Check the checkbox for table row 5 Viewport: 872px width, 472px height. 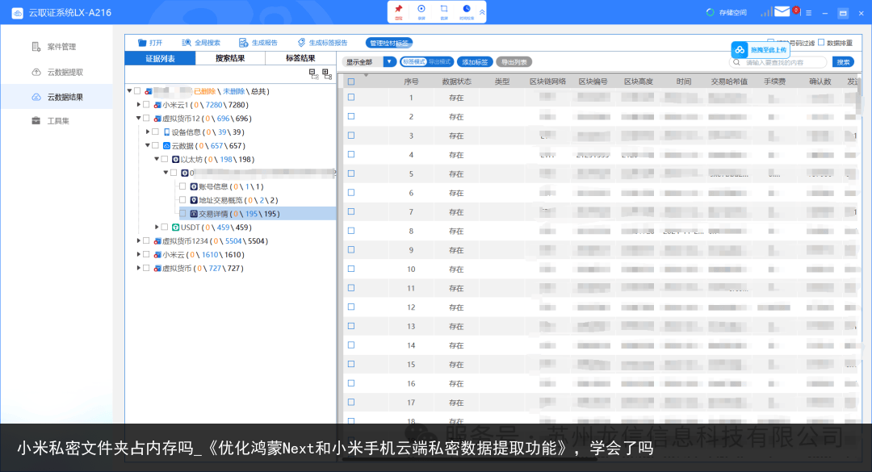point(351,173)
